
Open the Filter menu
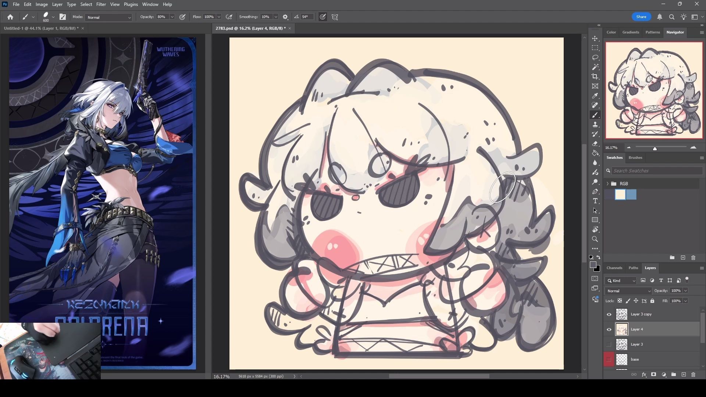click(x=101, y=4)
